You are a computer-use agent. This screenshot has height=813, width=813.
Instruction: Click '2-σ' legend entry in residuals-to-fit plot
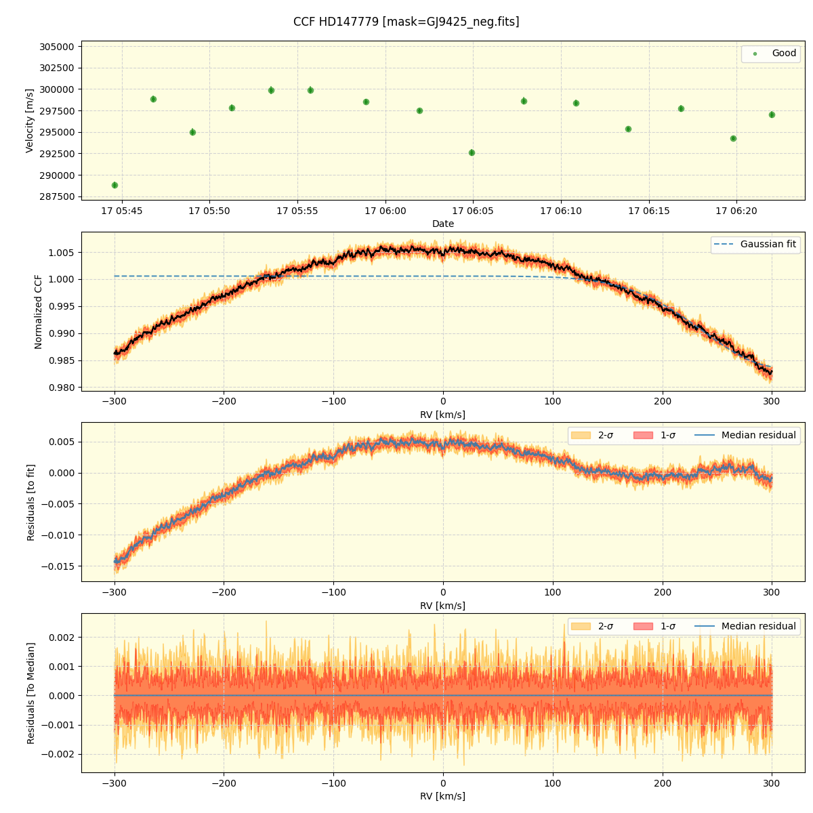click(592, 435)
